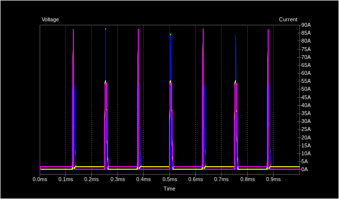The image size is (339, 199).
Task: Select the 0.1ms time tick label
Action: [x=66, y=180]
